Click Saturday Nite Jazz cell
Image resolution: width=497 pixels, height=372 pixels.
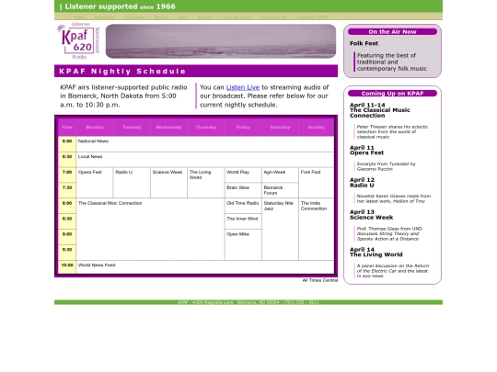280,230
